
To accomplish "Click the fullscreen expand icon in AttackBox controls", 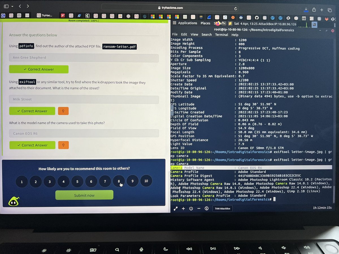I will 176,208.
